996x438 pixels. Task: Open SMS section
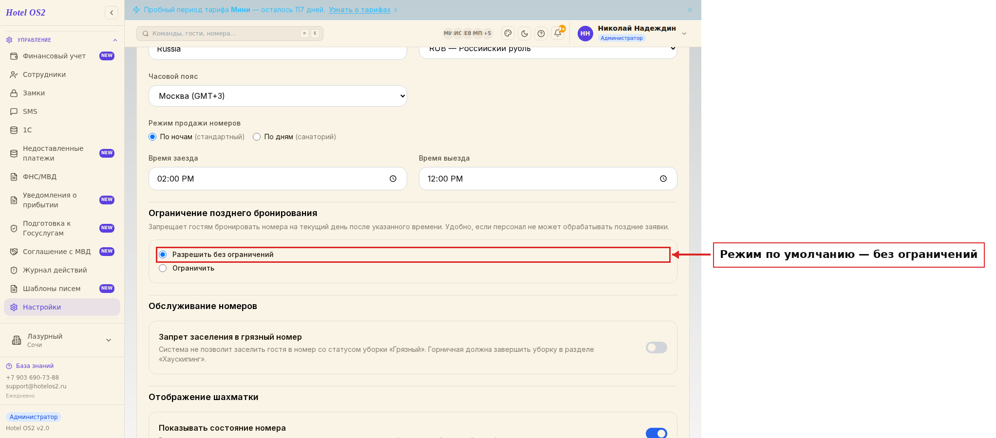tap(62, 111)
